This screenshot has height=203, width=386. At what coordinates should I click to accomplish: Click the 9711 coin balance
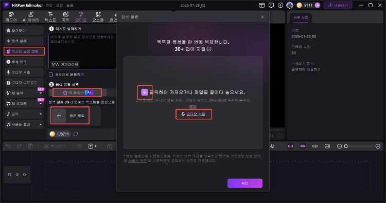coord(305,5)
